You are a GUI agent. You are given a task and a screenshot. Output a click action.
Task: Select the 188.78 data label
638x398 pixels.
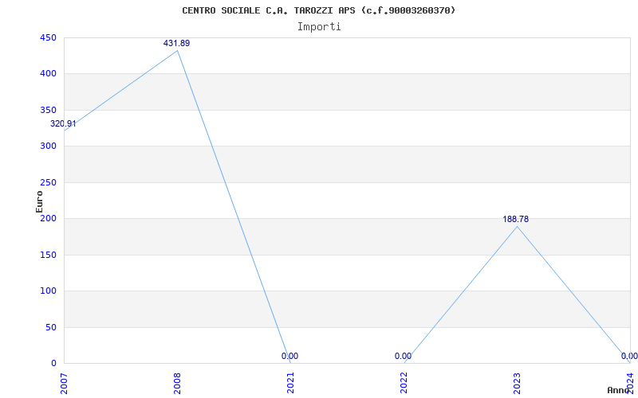tap(515, 220)
